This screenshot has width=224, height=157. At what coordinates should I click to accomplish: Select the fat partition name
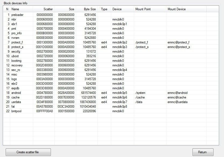click(13, 107)
